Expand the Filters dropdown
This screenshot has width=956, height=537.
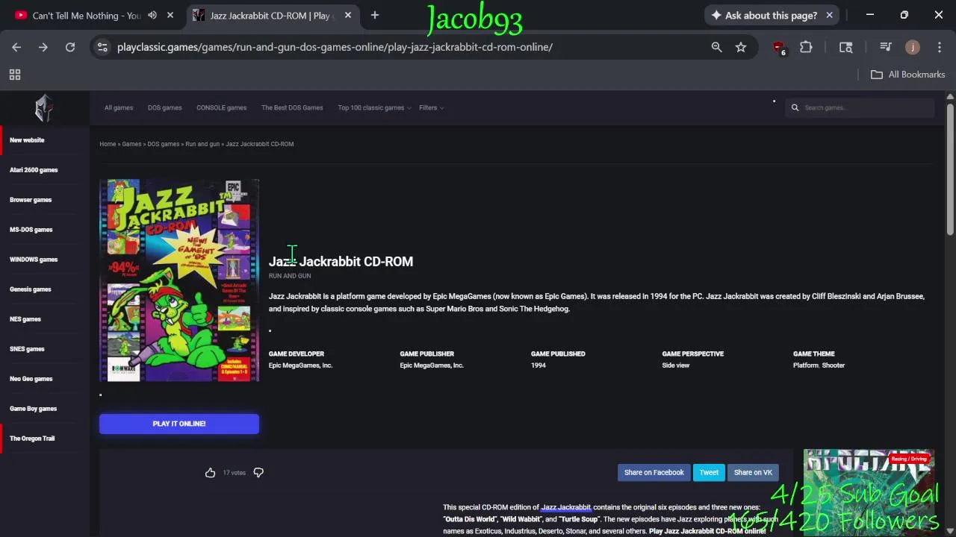coord(431,107)
